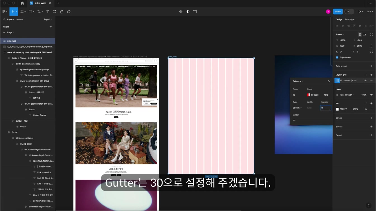Select the Hand tool

pyautogui.click(x=62, y=11)
